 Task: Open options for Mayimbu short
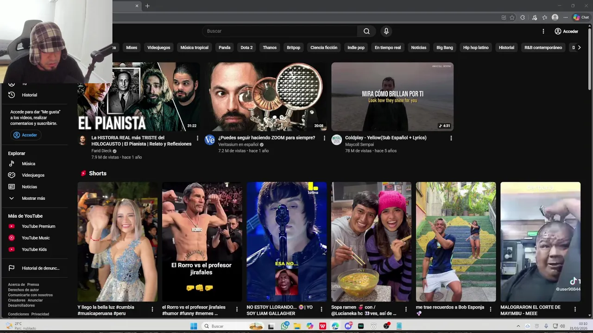coord(575,309)
